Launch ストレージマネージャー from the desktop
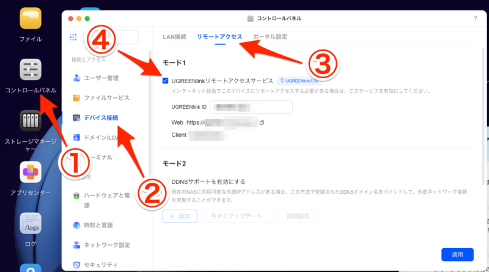 coord(30,122)
